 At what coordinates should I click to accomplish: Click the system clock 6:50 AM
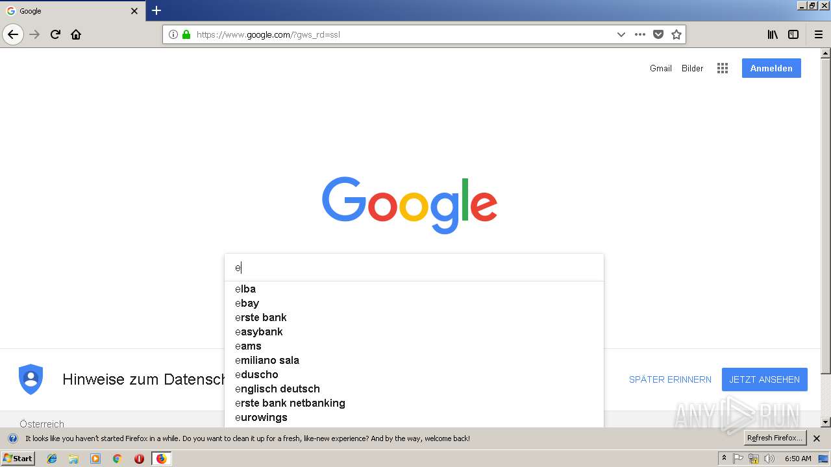click(x=798, y=459)
